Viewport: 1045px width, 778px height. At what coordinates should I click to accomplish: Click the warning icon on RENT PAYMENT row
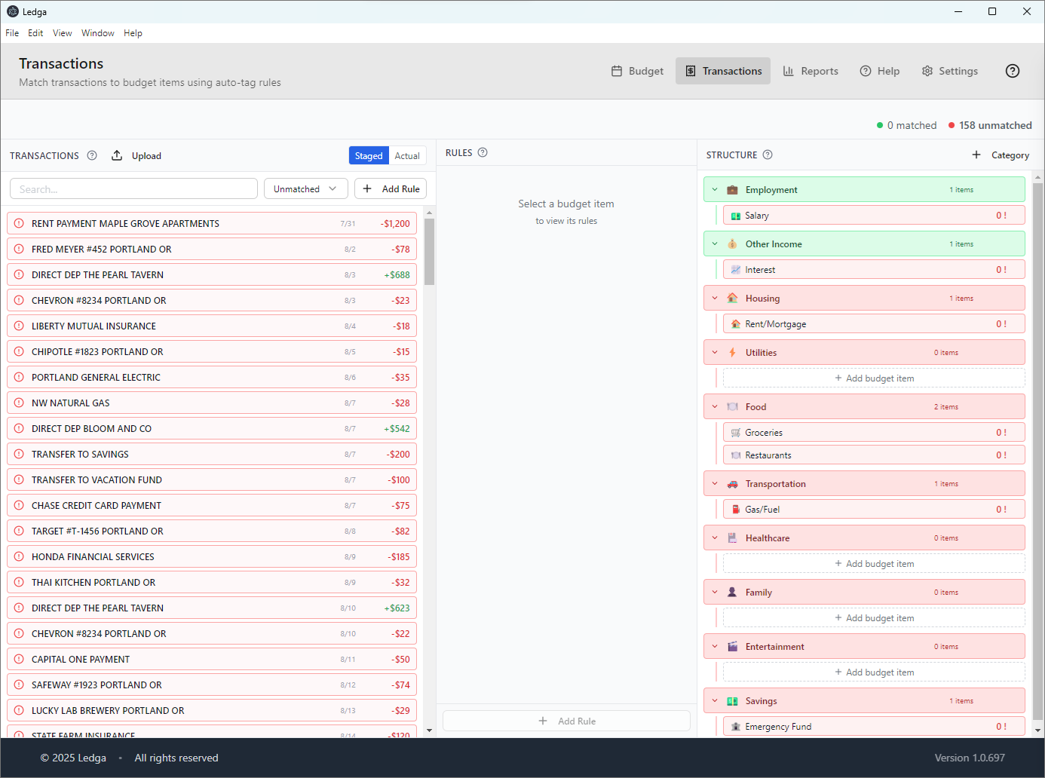[19, 223]
